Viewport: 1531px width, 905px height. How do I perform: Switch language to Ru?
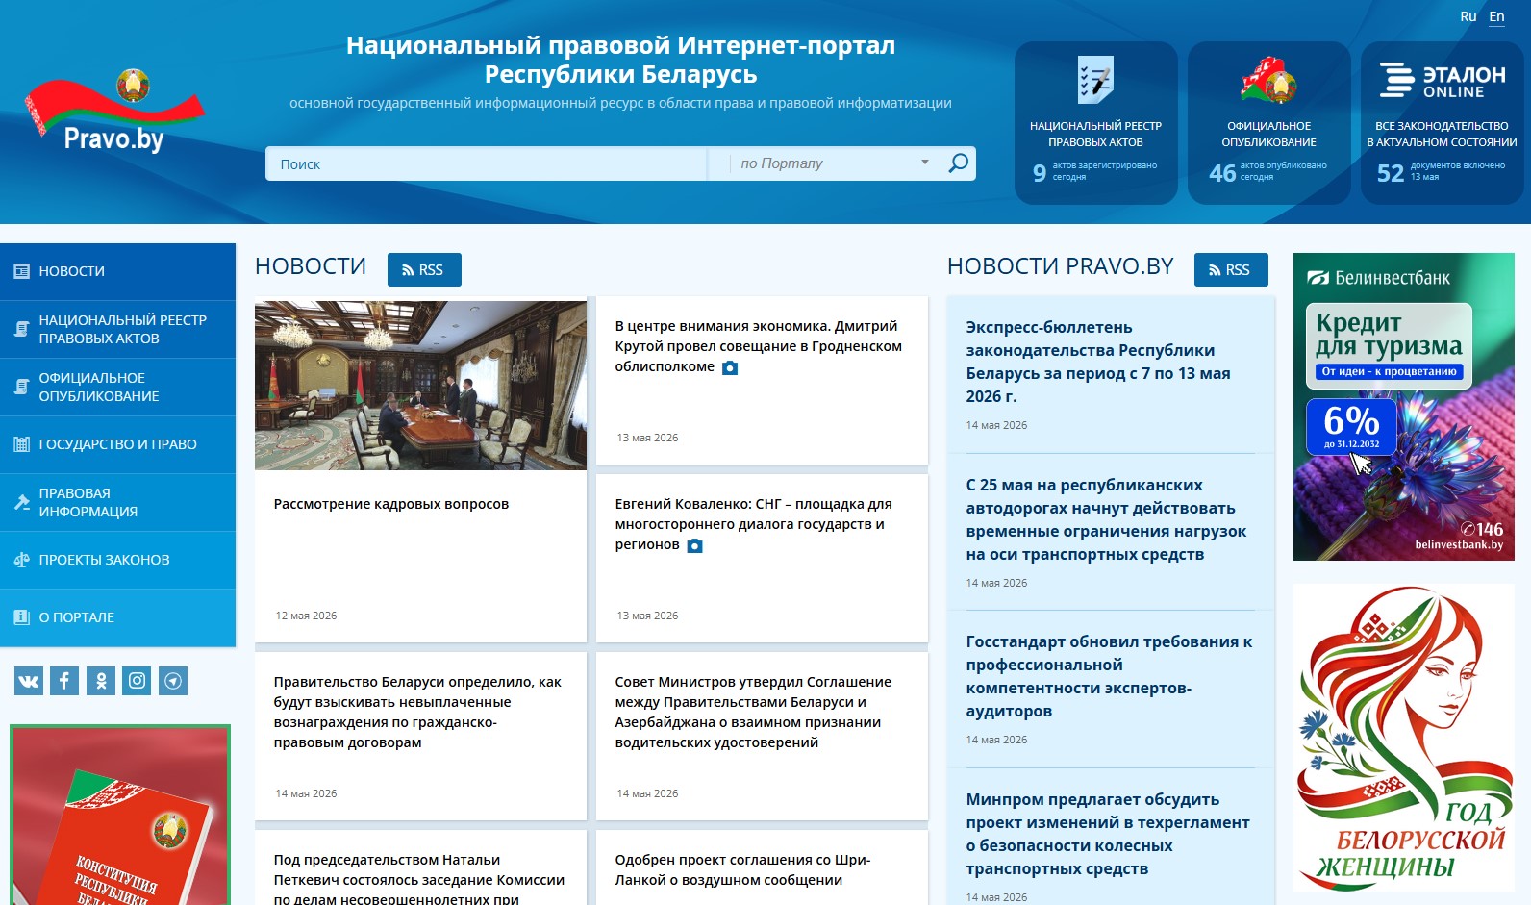pyautogui.click(x=1468, y=16)
